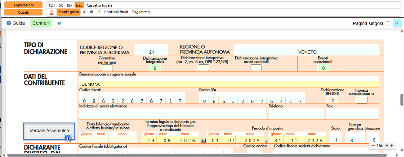Image resolution: width=404 pixels, height=157 pixels.
Task: Open the Verbale Assemblea button
Action: [49, 131]
